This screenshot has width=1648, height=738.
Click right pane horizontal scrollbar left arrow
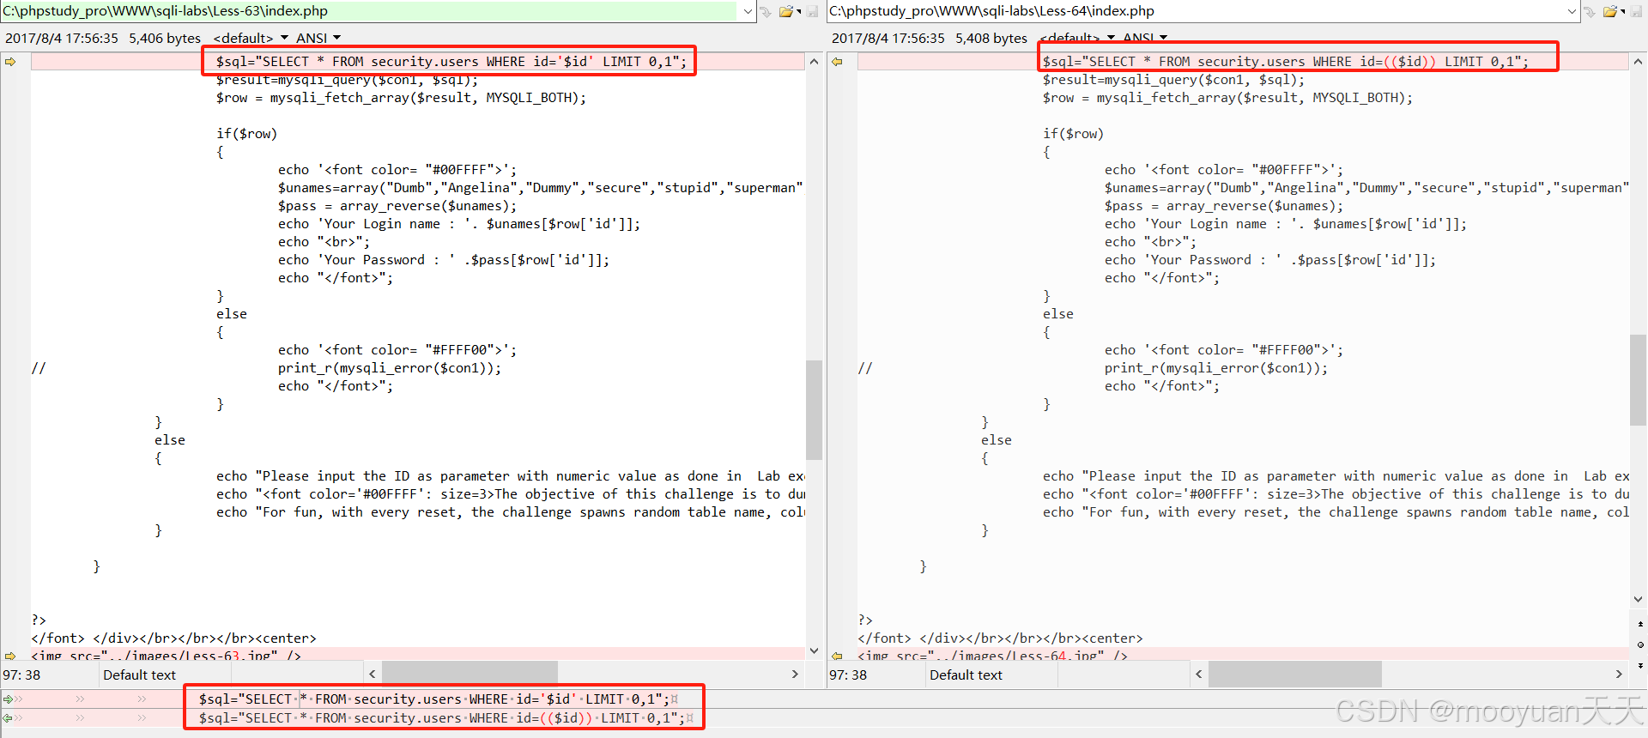[x=1199, y=674]
